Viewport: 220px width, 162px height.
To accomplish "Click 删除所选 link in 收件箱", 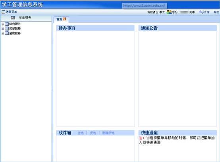I will click(108, 133).
